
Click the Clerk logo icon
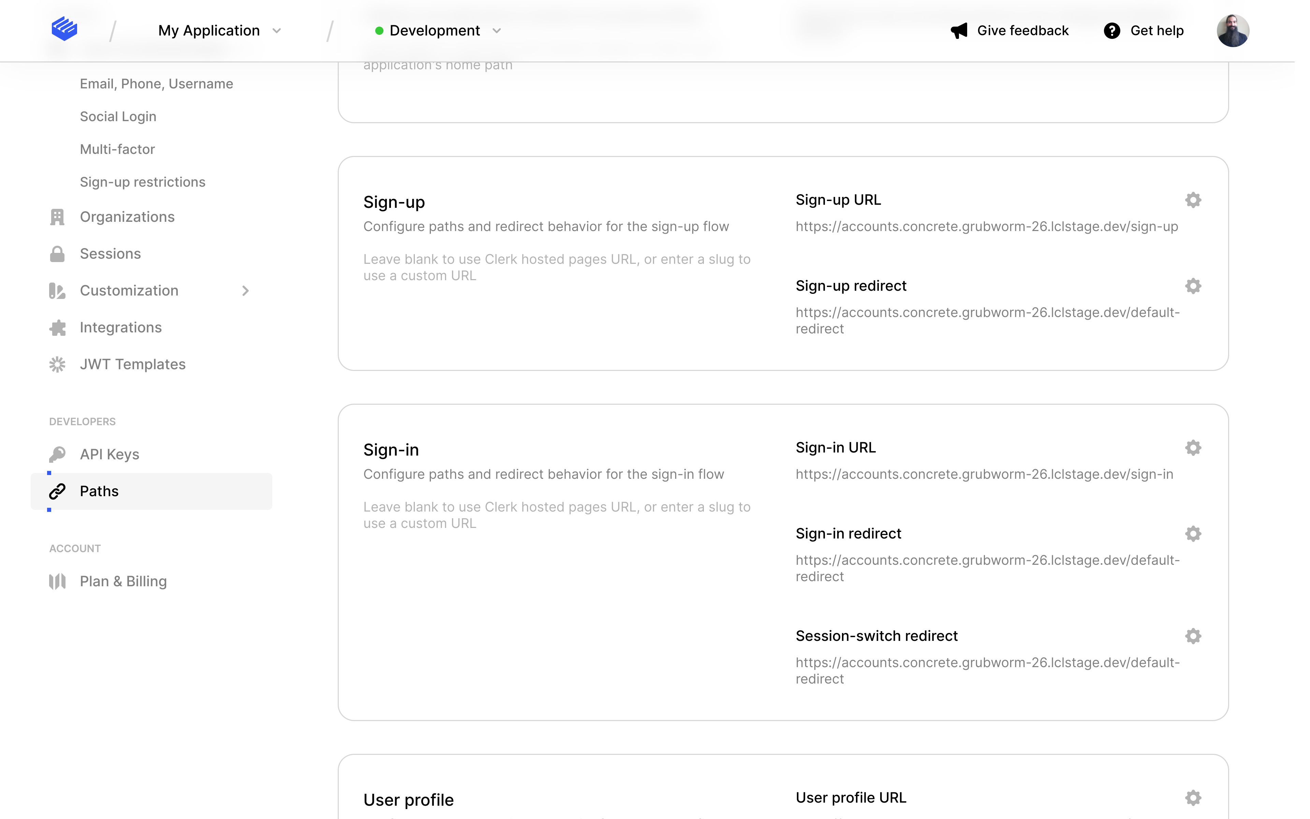64,29
